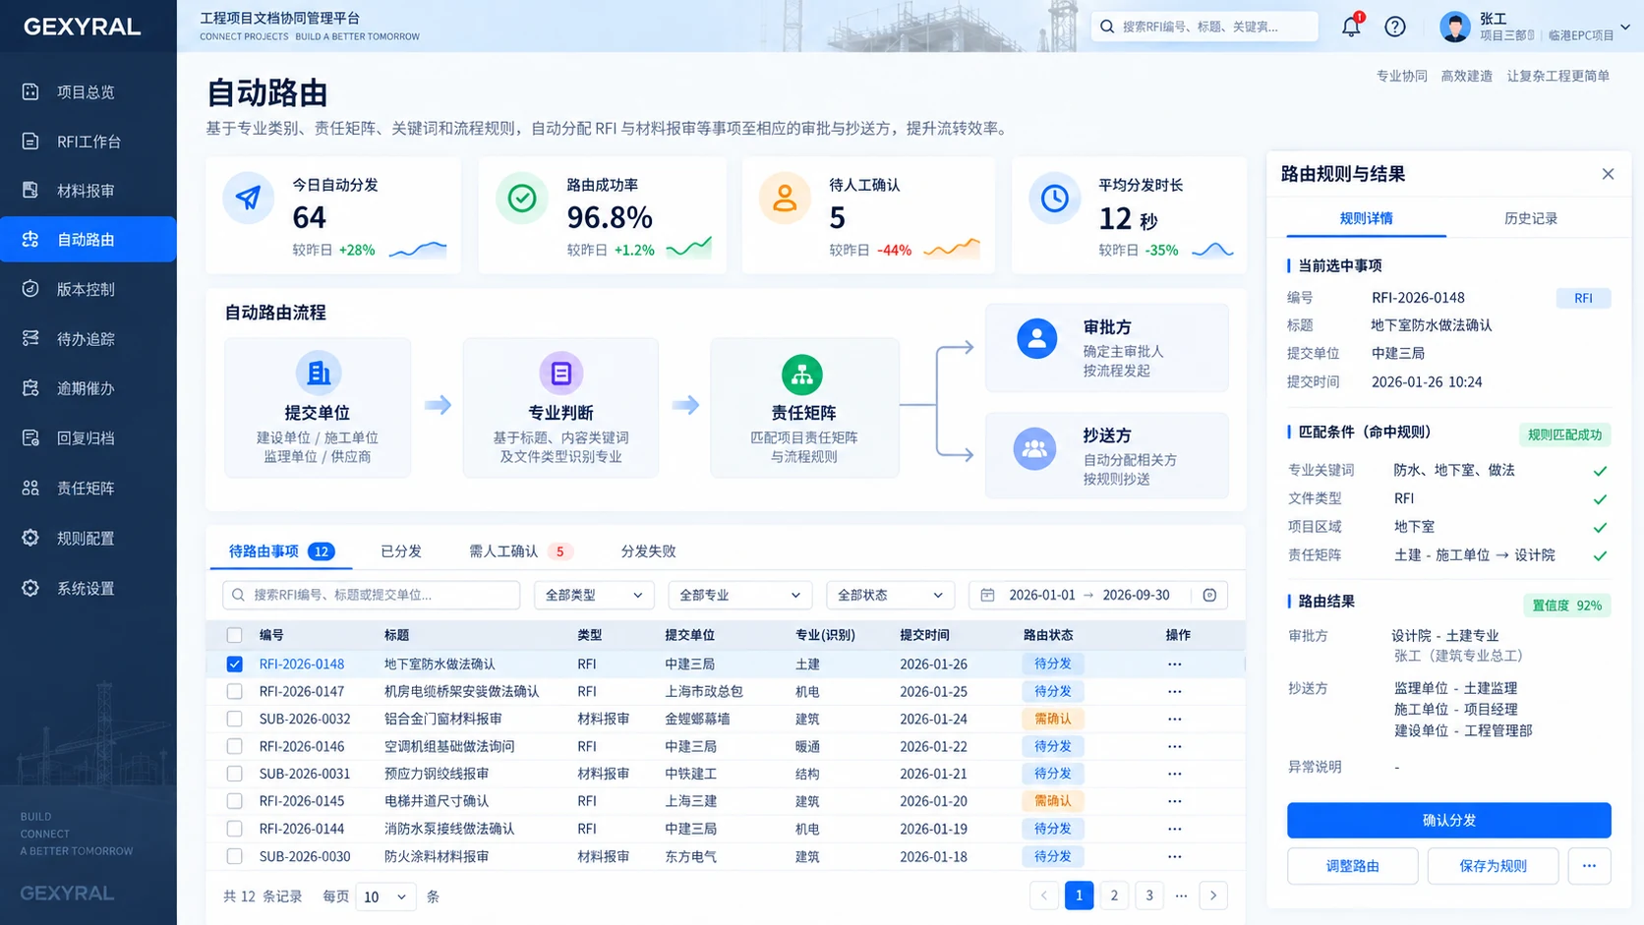Click 责任矩阵 sidebar icon
1644x925 pixels.
pyautogui.click(x=30, y=488)
